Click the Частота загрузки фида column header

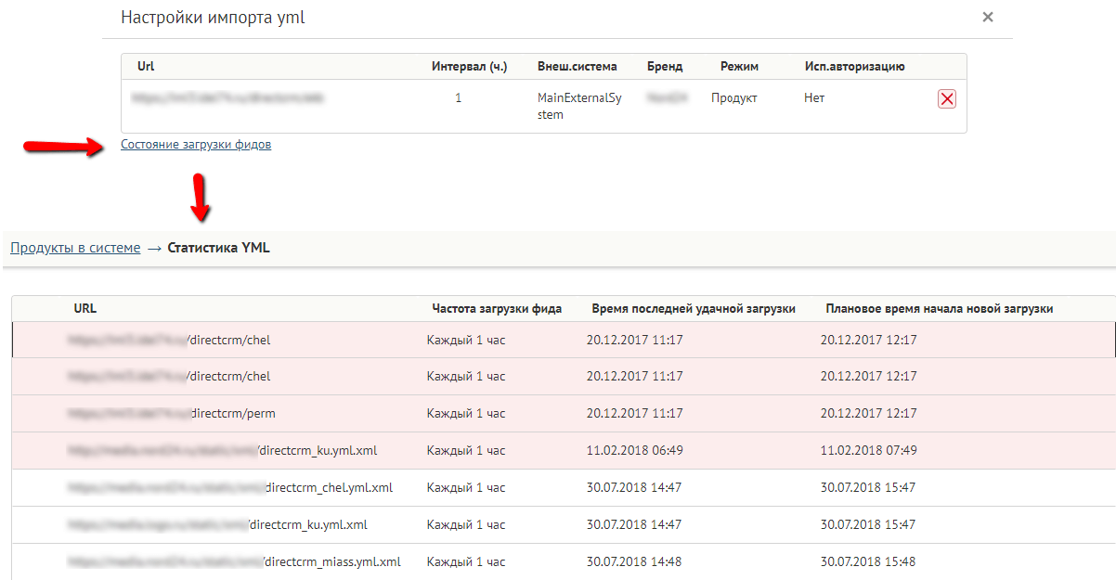pos(497,308)
